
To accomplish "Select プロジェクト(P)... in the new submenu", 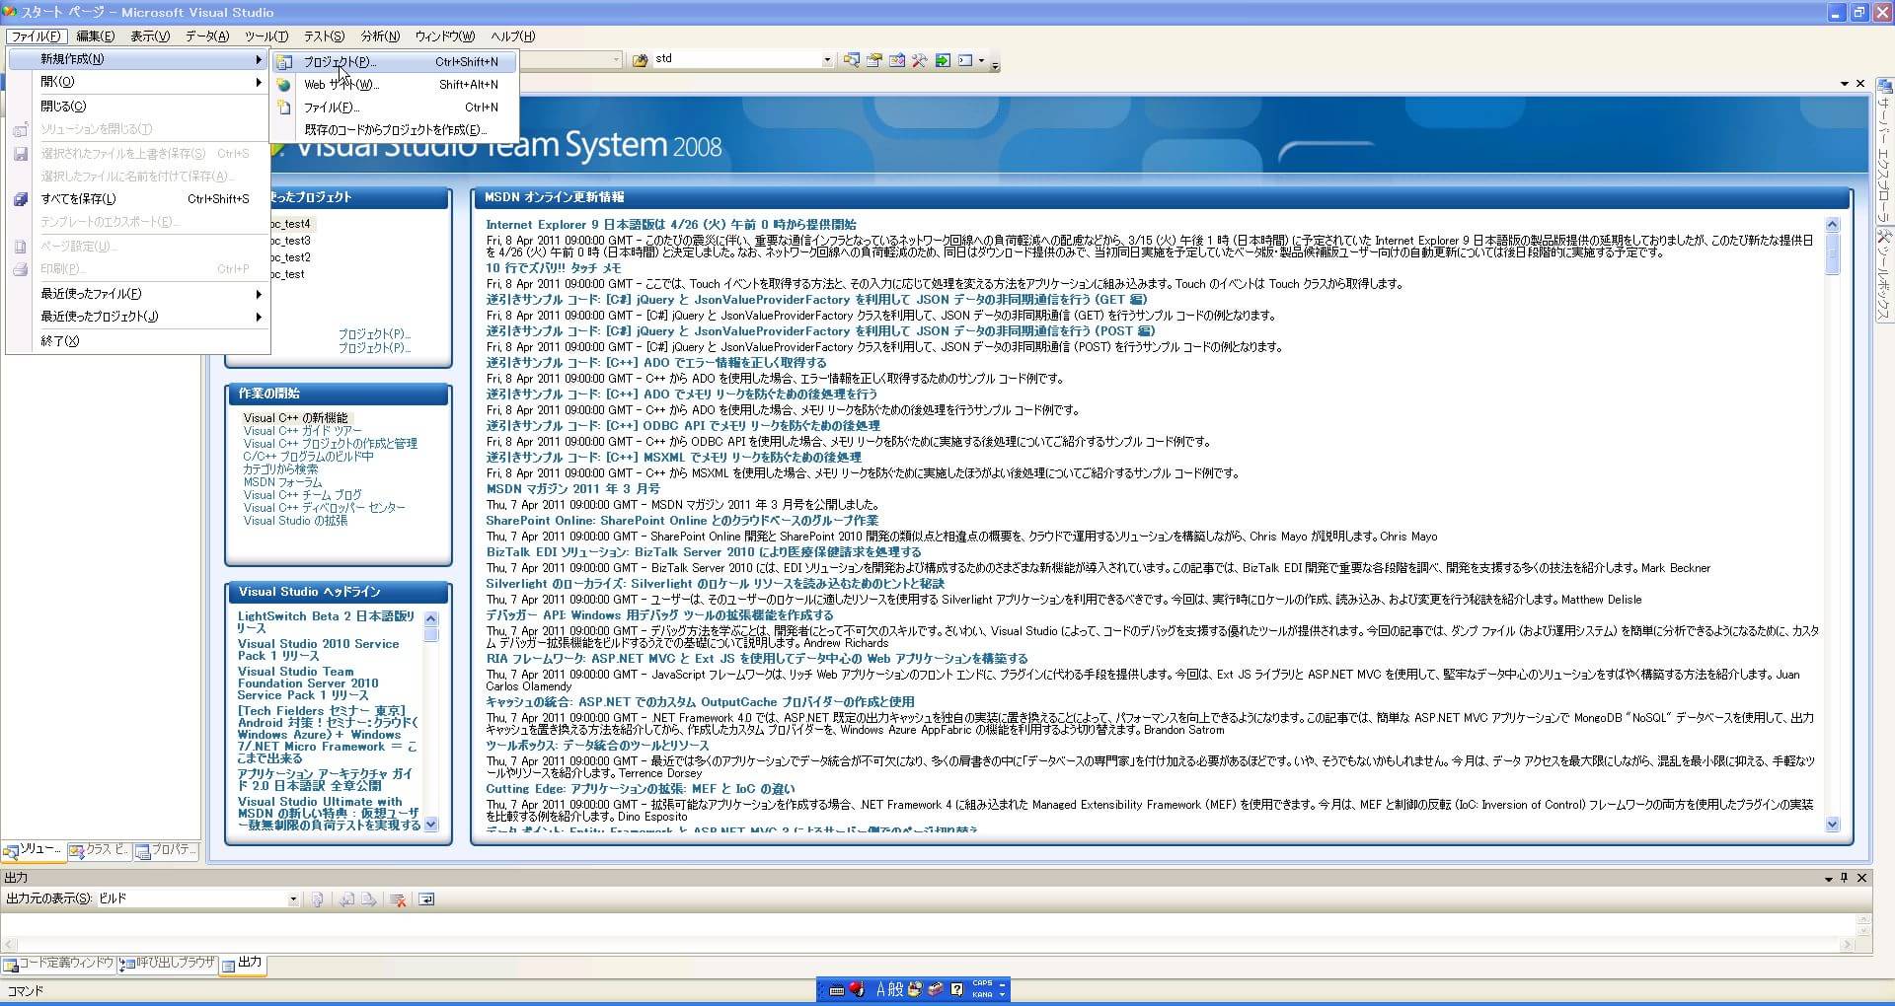I will click(x=396, y=61).
